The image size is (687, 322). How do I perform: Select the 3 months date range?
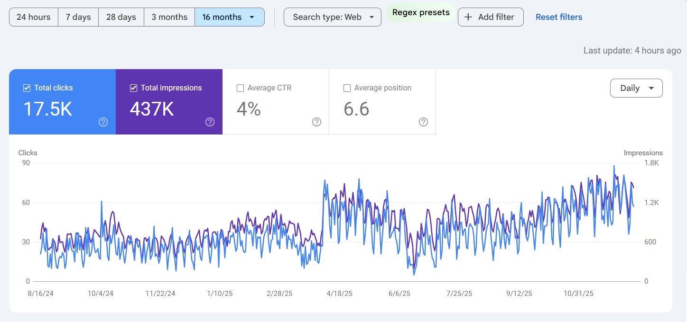(169, 17)
